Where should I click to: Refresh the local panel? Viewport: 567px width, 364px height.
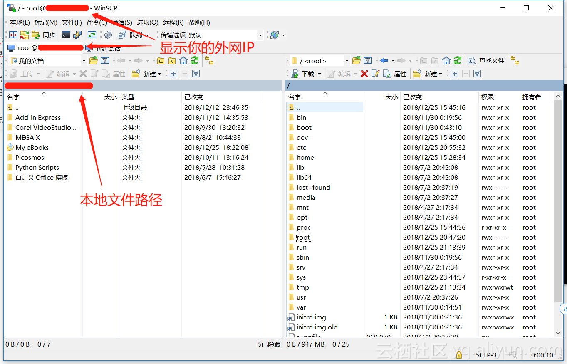pyautogui.click(x=195, y=61)
